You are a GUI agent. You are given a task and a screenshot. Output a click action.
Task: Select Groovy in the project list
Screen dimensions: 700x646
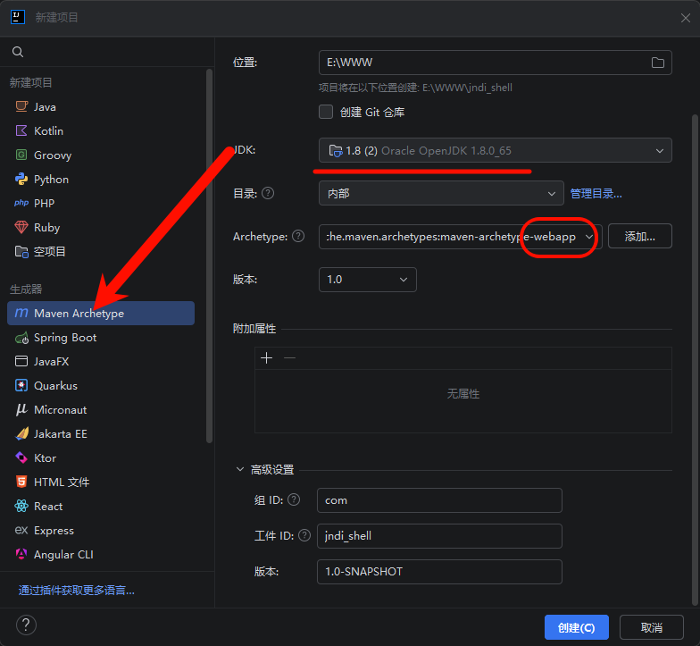(x=101, y=155)
